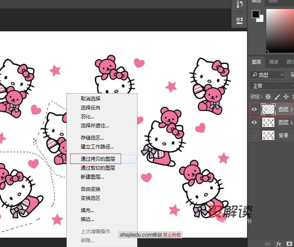Choose 羽化... from context menu

(87, 116)
